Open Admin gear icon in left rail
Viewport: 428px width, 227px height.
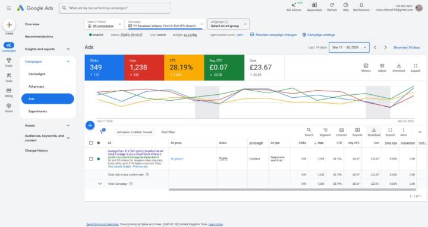click(9, 105)
